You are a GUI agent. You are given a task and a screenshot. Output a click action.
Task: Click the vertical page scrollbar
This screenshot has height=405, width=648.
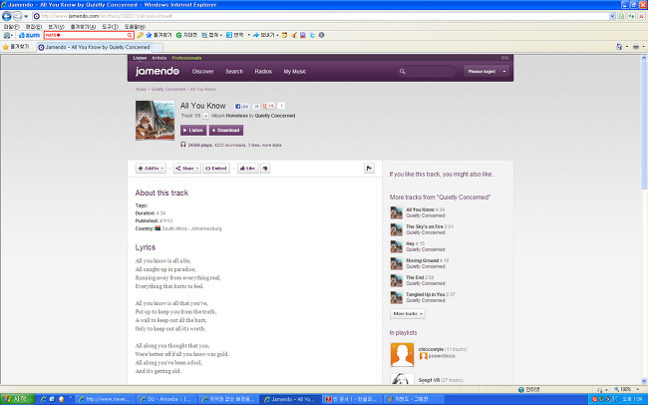tap(644, 219)
